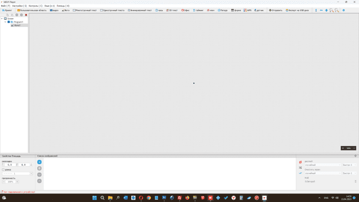Insert a clock with Часы button
Viewport: 359px width, 202px height.
[159, 10]
